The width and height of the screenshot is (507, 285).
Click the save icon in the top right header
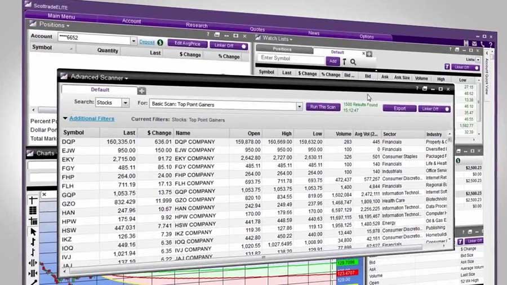[466, 43]
